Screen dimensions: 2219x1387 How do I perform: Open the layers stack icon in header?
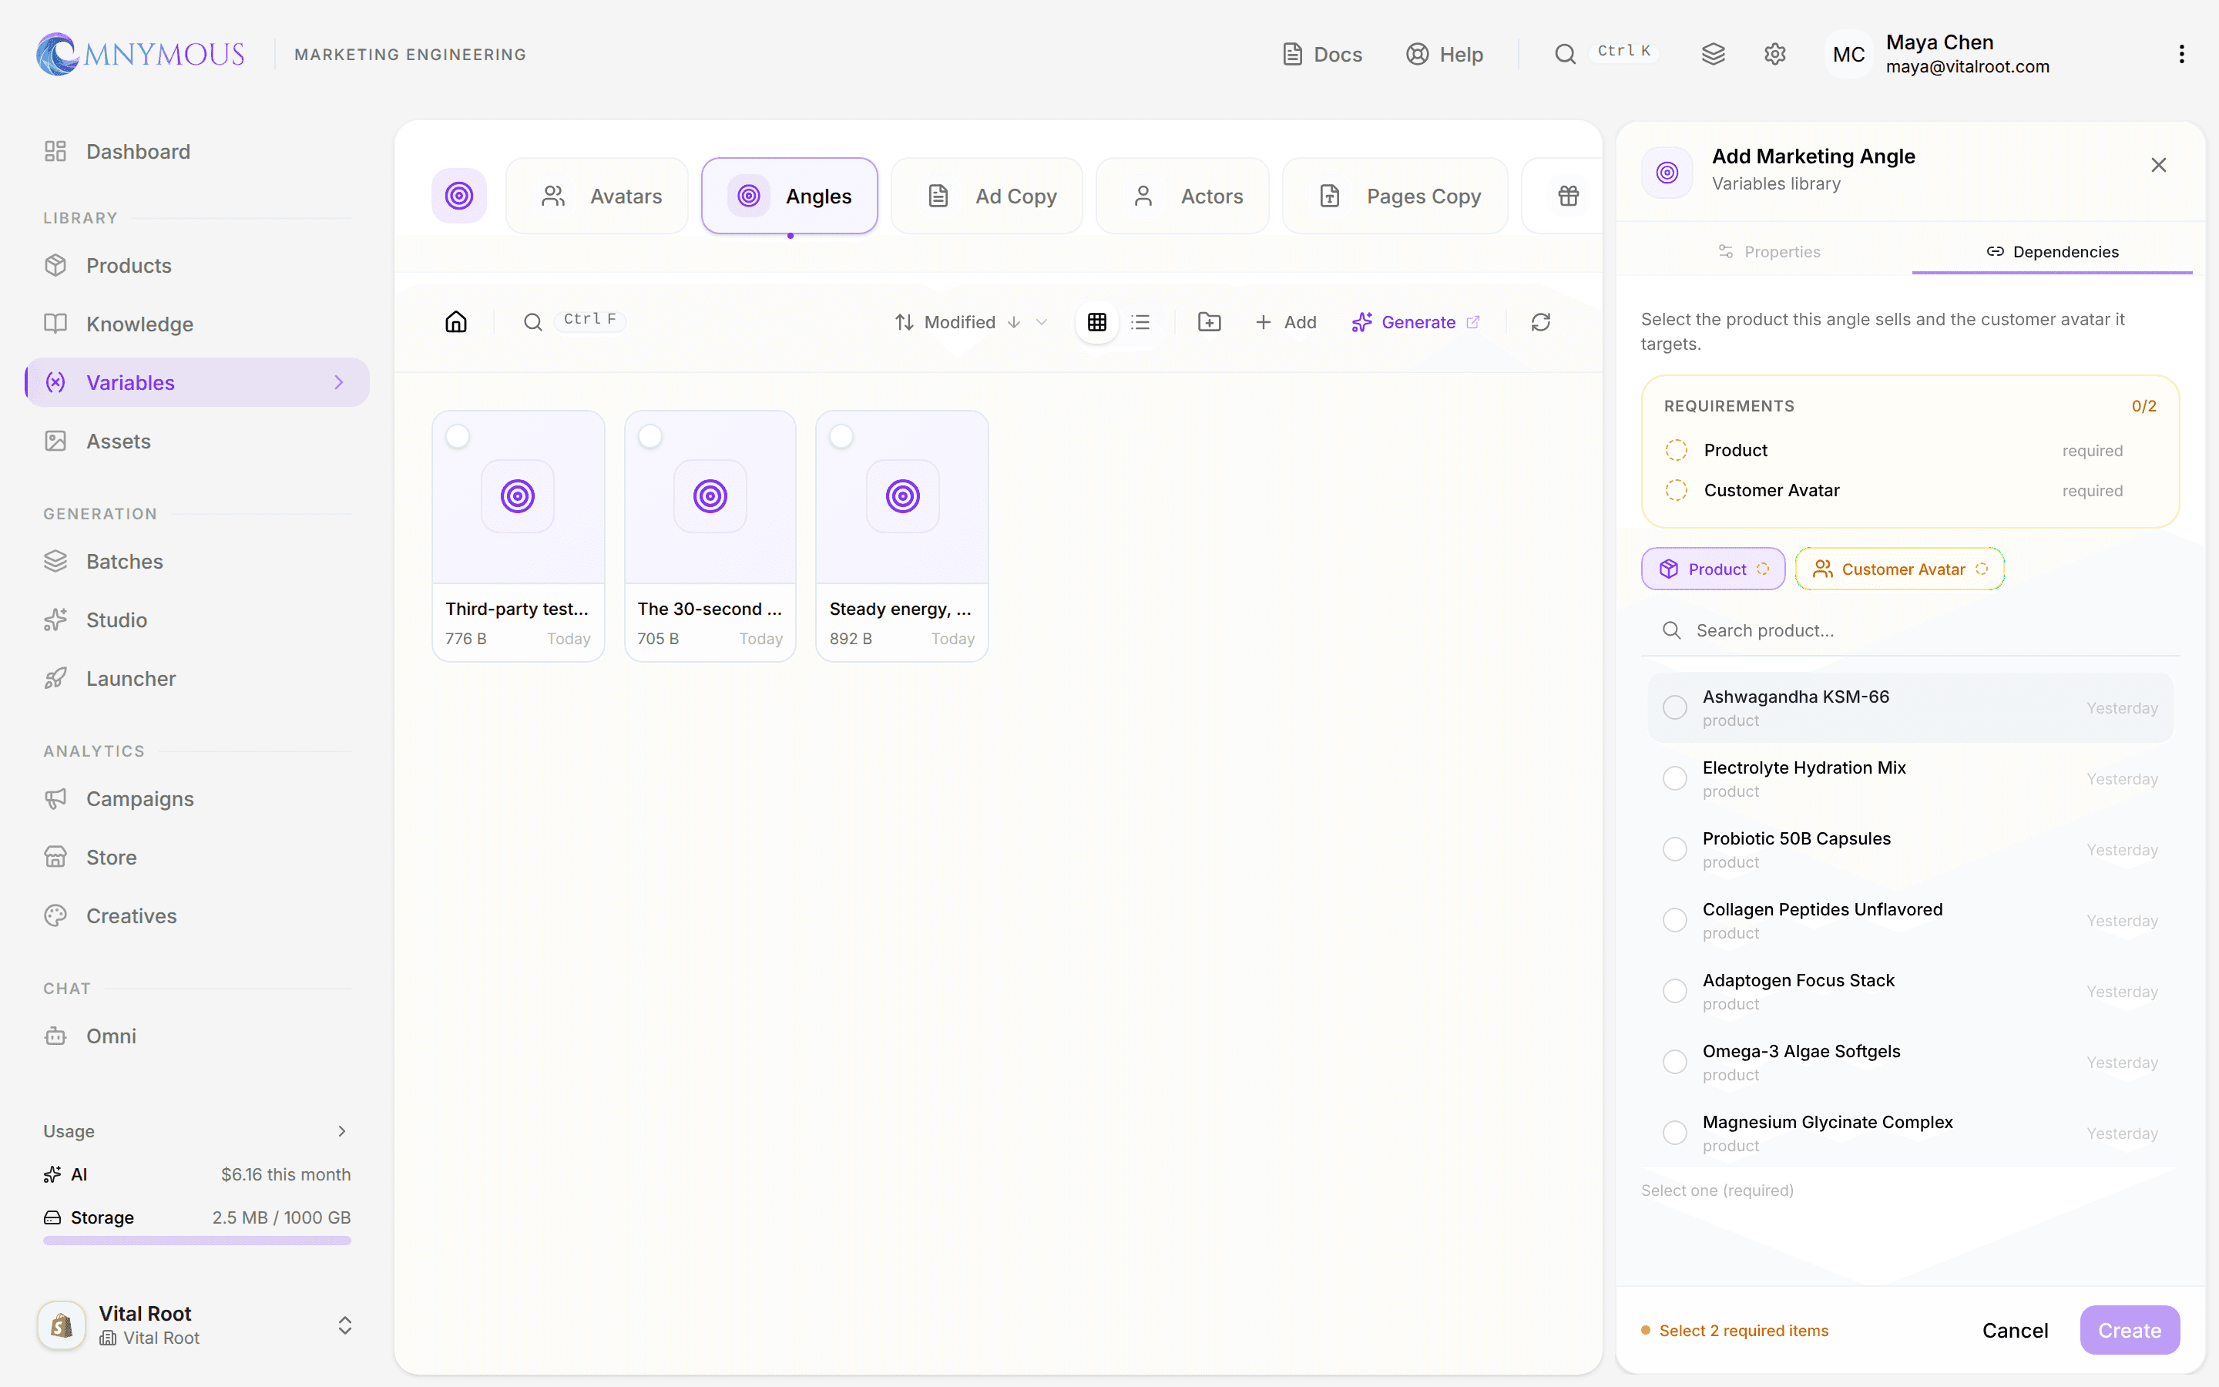pos(1714,54)
